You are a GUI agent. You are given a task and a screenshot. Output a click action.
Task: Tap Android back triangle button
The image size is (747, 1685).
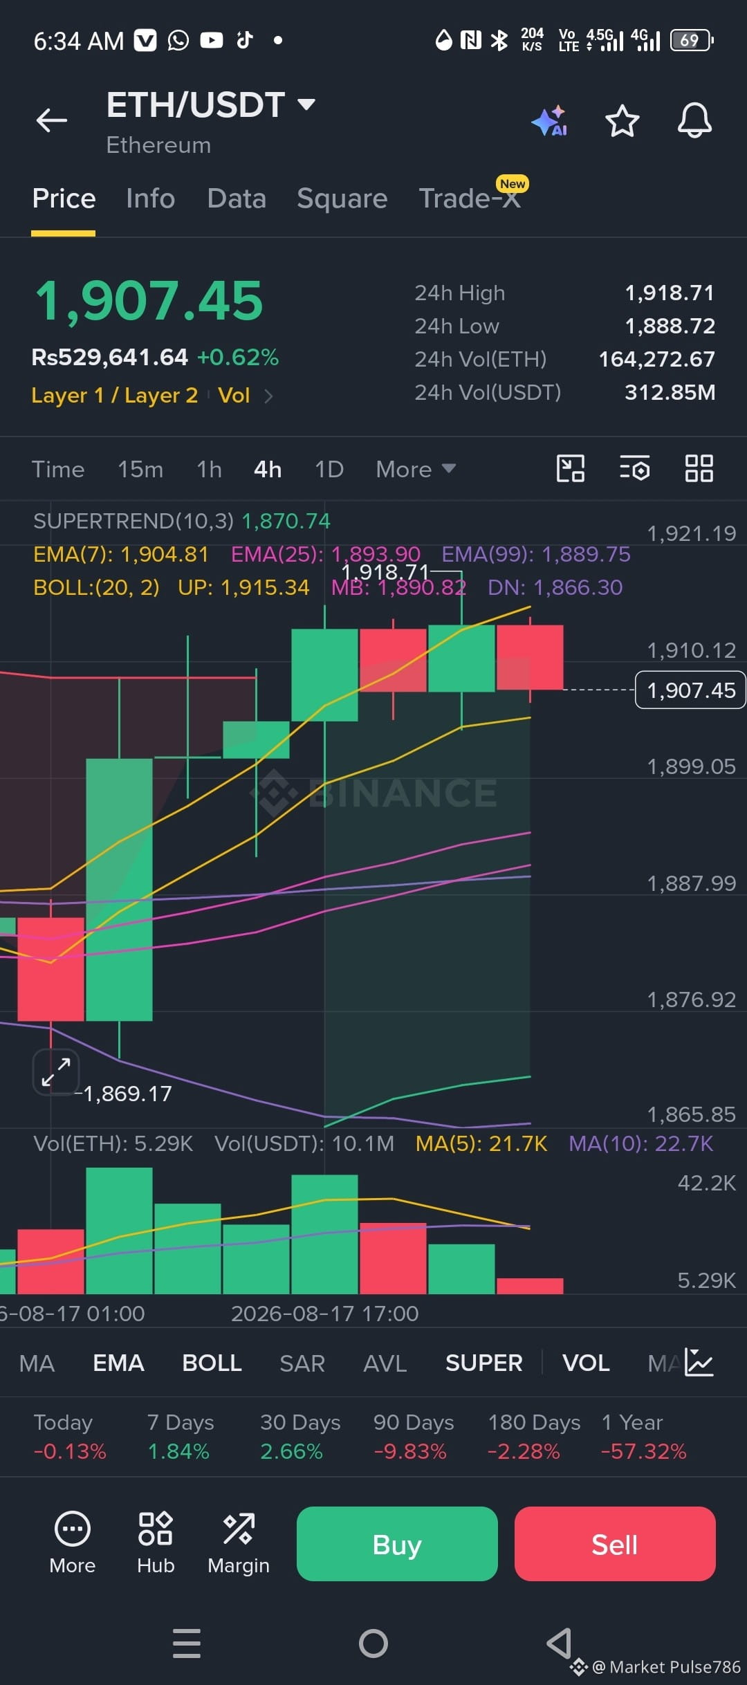coord(559,1643)
